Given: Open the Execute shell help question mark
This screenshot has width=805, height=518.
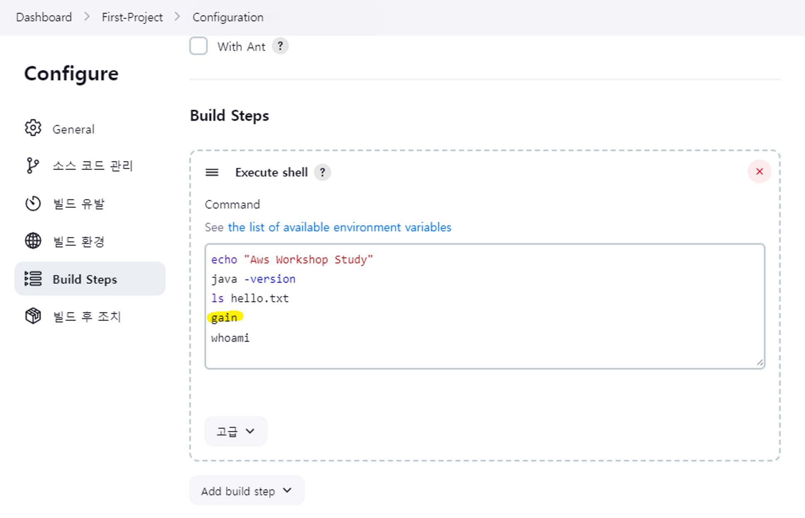Looking at the screenshot, I should (x=322, y=172).
